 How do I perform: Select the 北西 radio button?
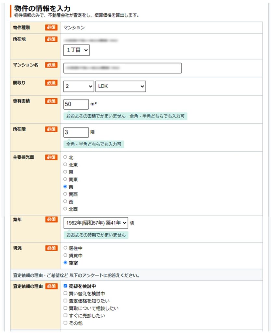click(65, 209)
